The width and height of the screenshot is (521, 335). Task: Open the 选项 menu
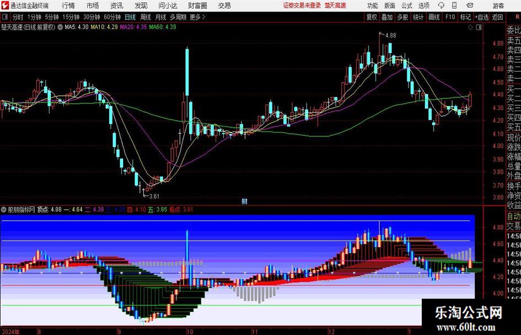click(x=424, y=6)
